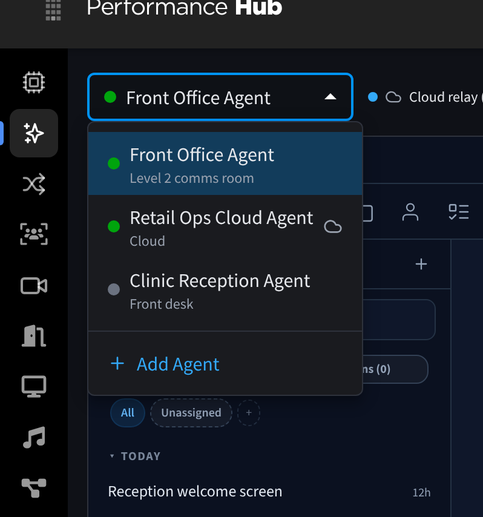Open the shuffle routing sidebar icon
The image size is (483, 517).
pyautogui.click(x=34, y=184)
